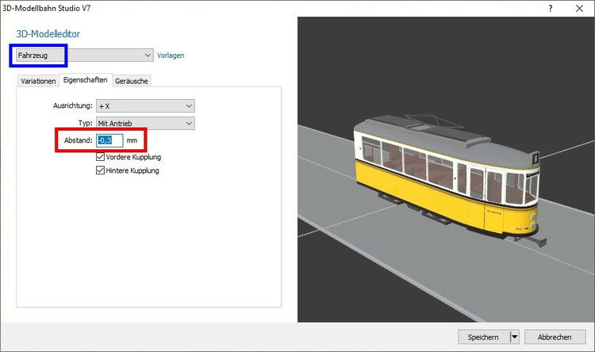
Task: Open the Geräusche tab
Action: tap(131, 81)
